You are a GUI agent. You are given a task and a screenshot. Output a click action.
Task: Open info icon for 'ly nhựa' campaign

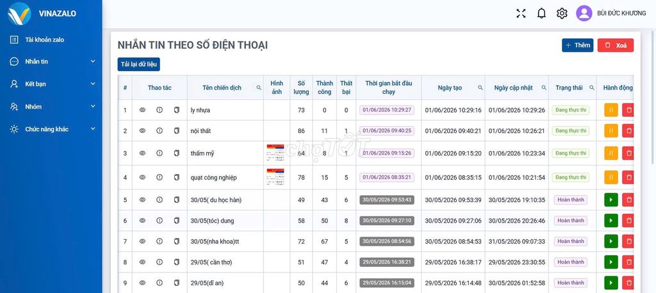coord(160,110)
